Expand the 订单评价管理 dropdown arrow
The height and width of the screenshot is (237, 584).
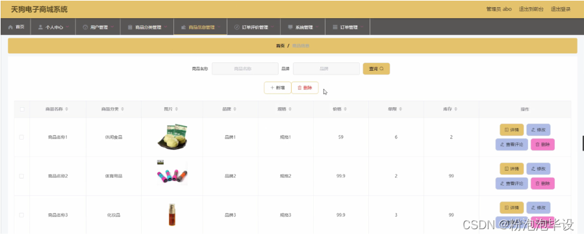click(273, 27)
